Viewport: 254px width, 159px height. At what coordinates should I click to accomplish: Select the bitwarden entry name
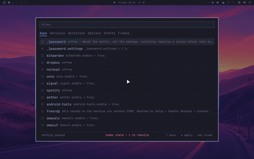tap(55, 56)
